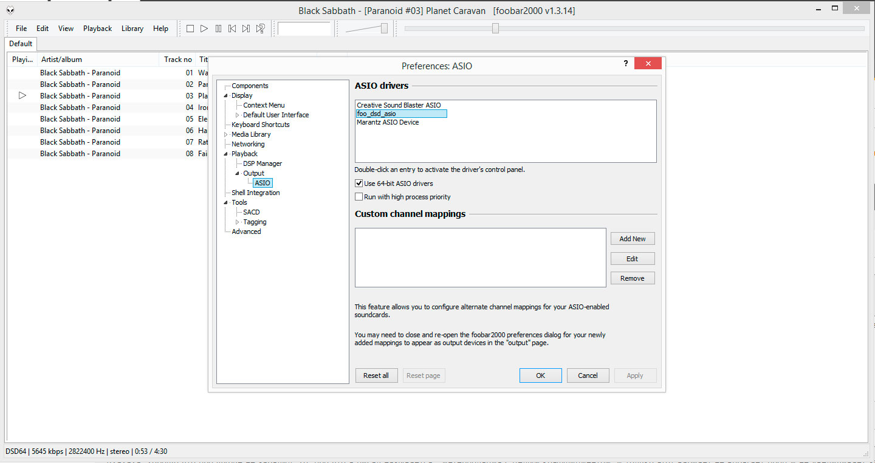875x463 pixels.
Task: Select Shell Integration tree item
Action: pos(256,193)
